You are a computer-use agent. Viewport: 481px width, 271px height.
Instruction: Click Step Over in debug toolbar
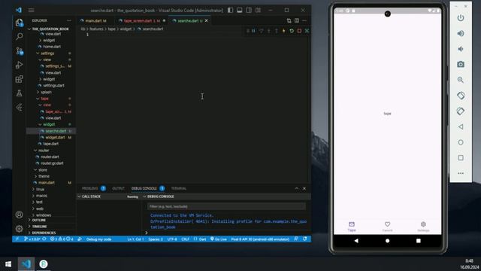(x=262, y=31)
